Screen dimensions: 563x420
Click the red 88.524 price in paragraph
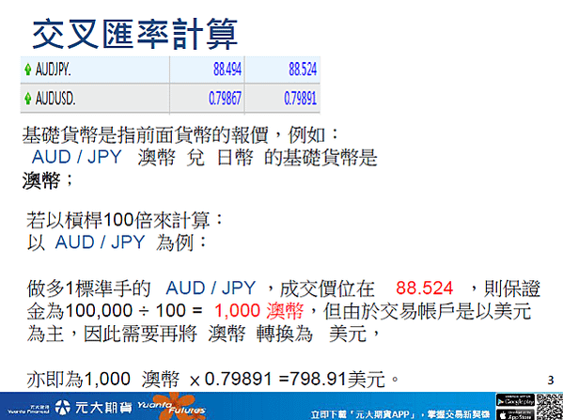(425, 288)
